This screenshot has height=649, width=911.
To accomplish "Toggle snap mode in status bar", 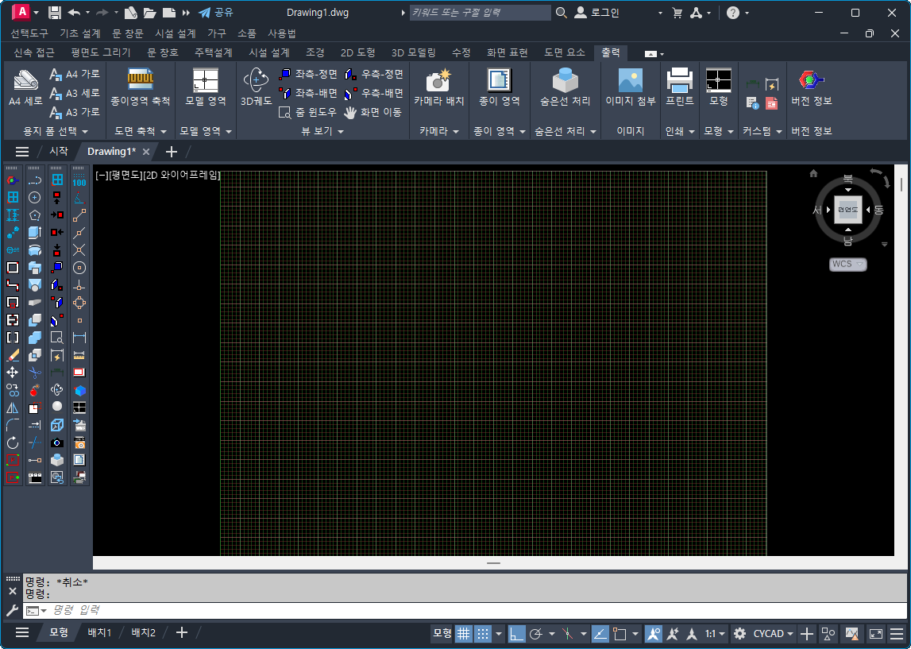I will click(x=483, y=633).
